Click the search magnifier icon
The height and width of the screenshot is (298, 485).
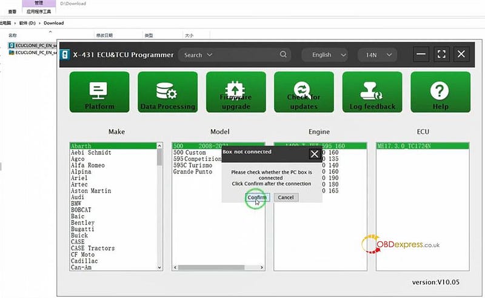pos(283,55)
